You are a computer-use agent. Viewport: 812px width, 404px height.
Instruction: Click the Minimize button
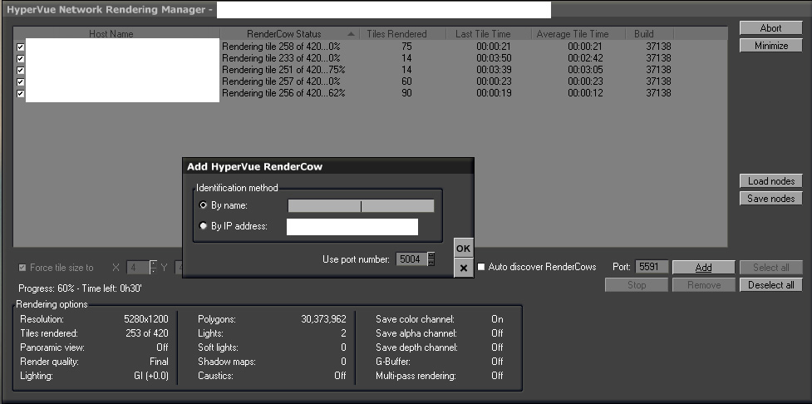coord(770,46)
